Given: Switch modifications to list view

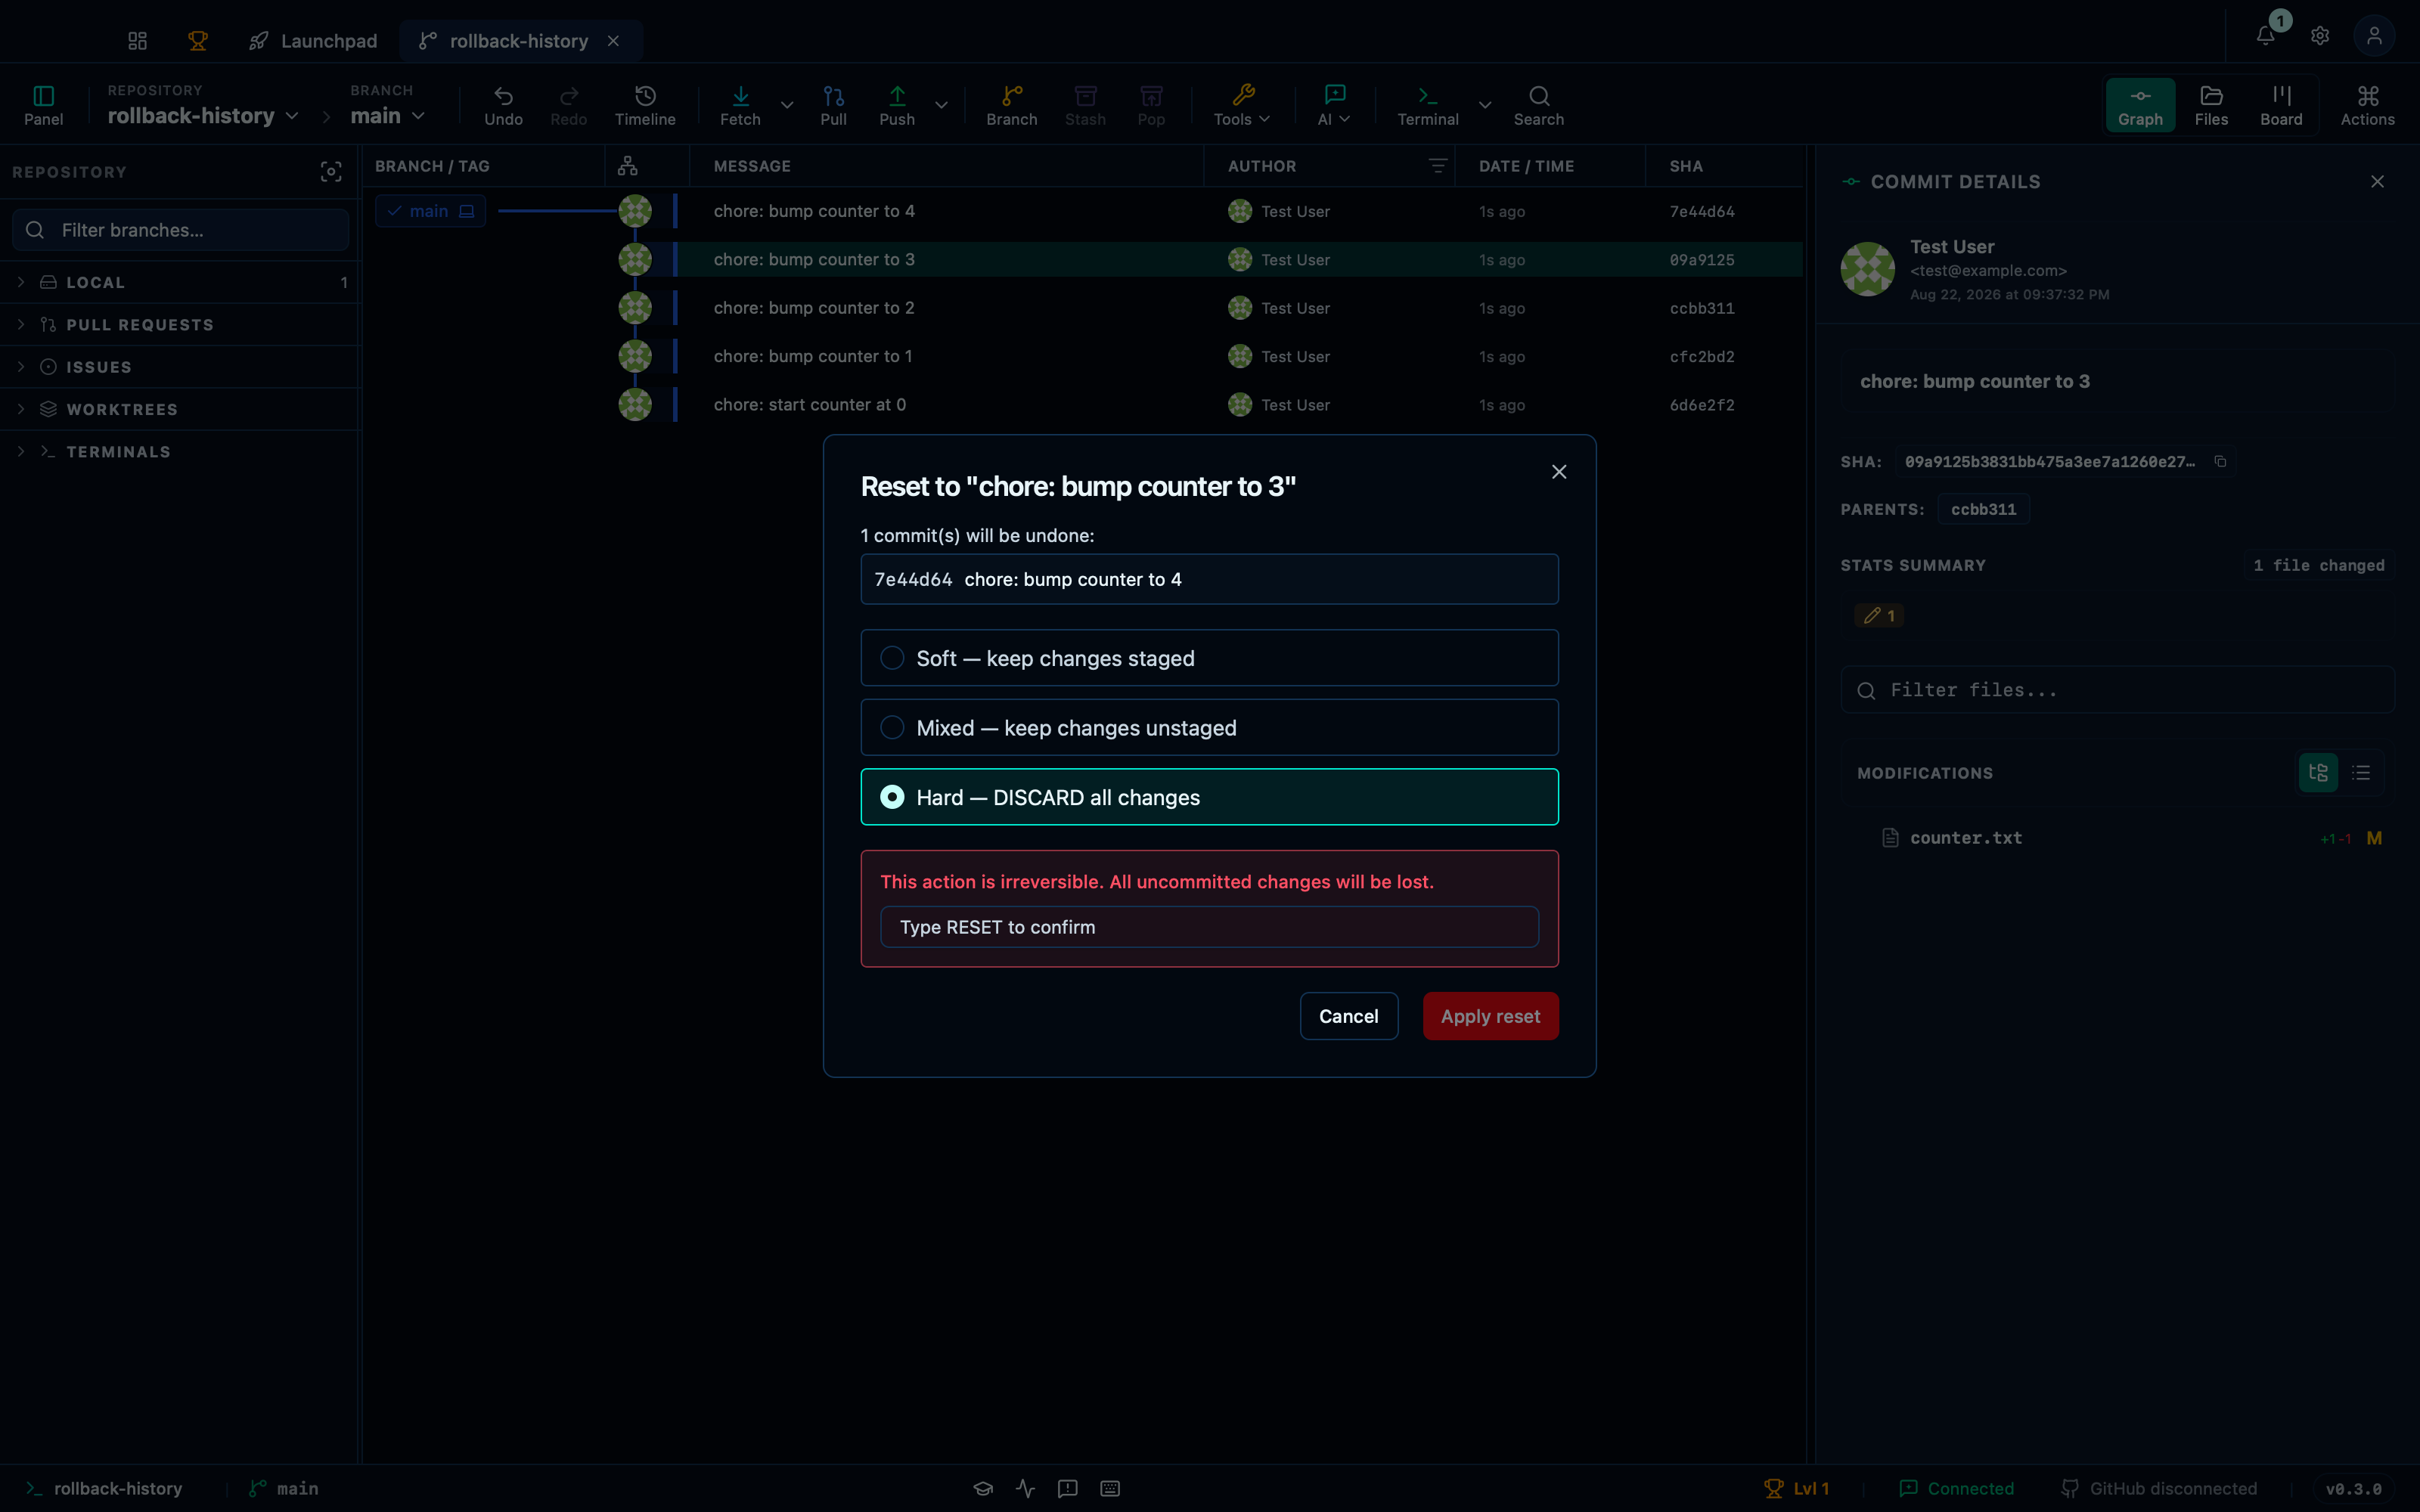Looking at the screenshot, I should coord(2361,773).
